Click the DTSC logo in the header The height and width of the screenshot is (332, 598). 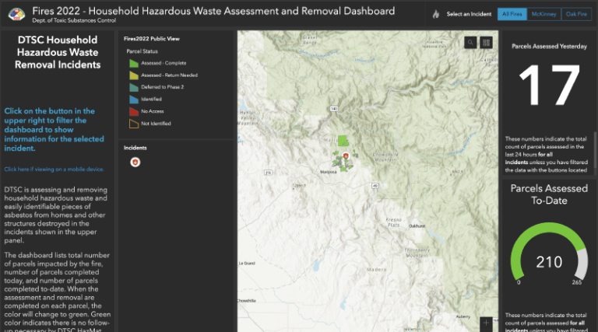[16, 14]
